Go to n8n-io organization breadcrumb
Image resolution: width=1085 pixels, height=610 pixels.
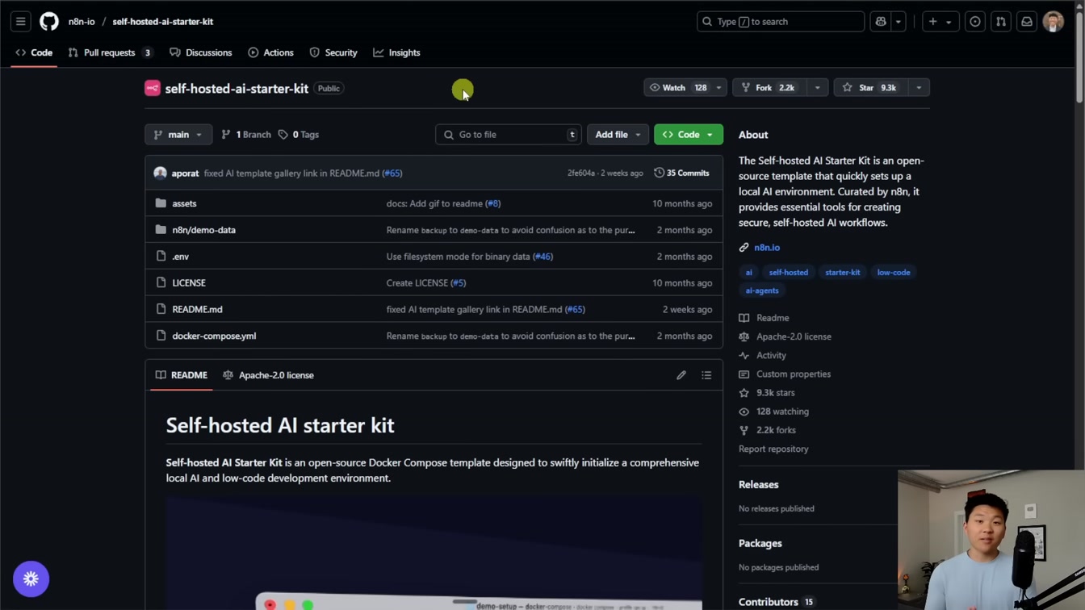pos(82,22)
